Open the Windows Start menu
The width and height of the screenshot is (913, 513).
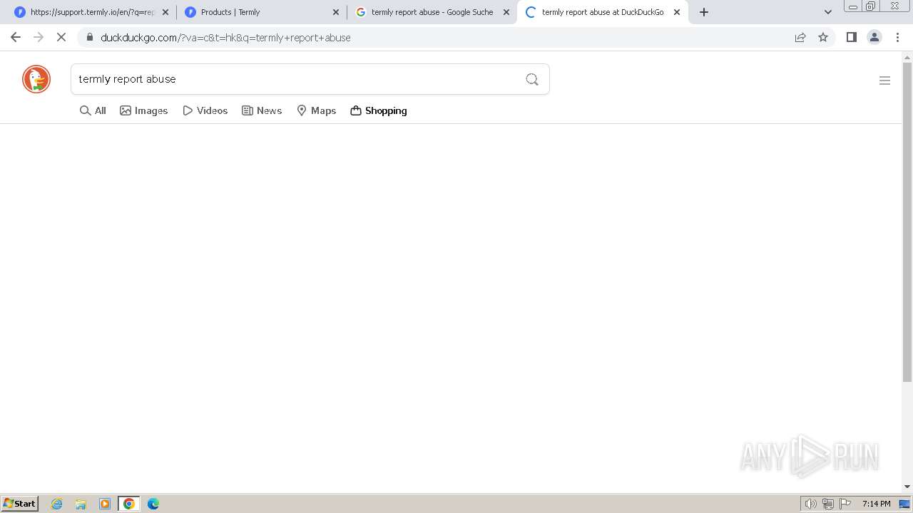(20, 504)
